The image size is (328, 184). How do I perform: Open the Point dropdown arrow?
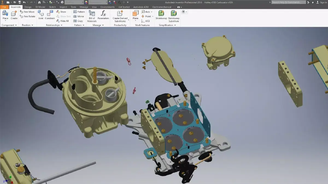[x=153, y=17]
